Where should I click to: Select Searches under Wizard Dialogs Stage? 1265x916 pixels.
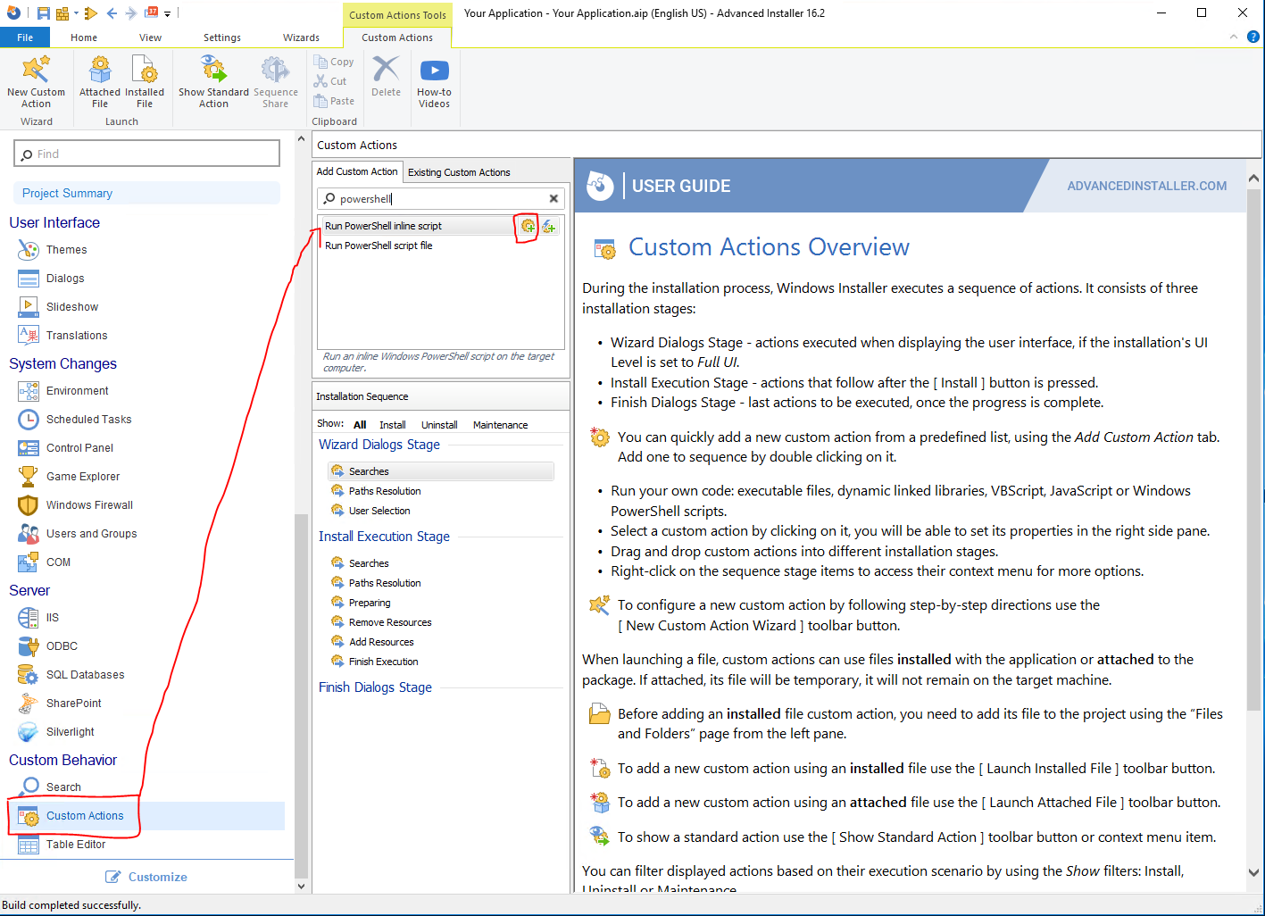(x=441, y=471)
